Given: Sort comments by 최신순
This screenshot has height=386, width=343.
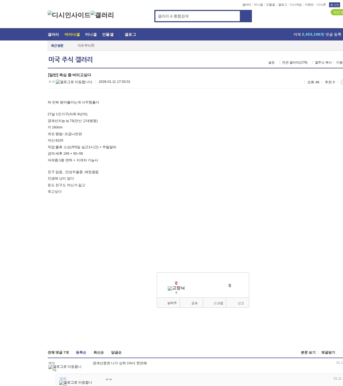Looking at the screenshot, I should pos(99,352).
